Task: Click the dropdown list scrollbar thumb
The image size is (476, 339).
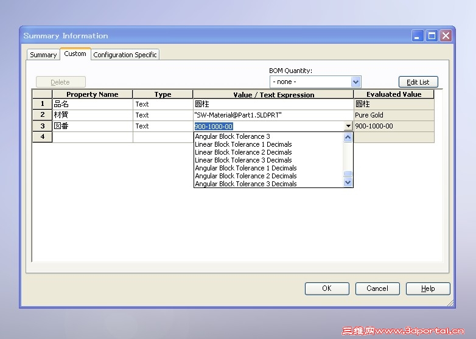Action: (x=348, y=173)
